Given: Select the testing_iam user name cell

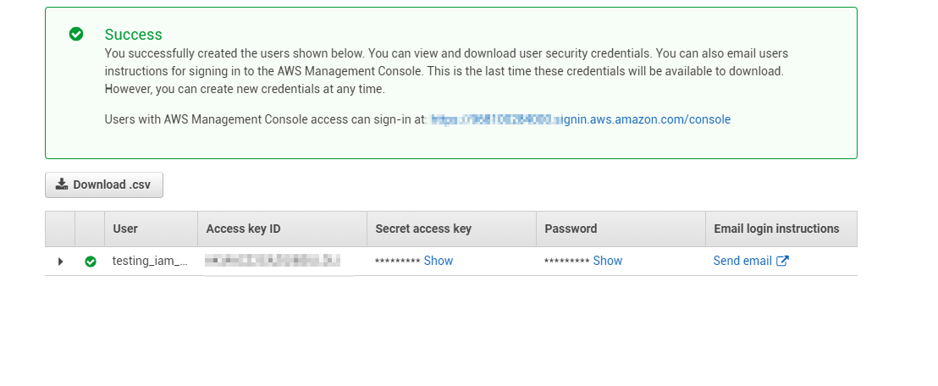Looking at the screenshot, I should click(150, 261).
